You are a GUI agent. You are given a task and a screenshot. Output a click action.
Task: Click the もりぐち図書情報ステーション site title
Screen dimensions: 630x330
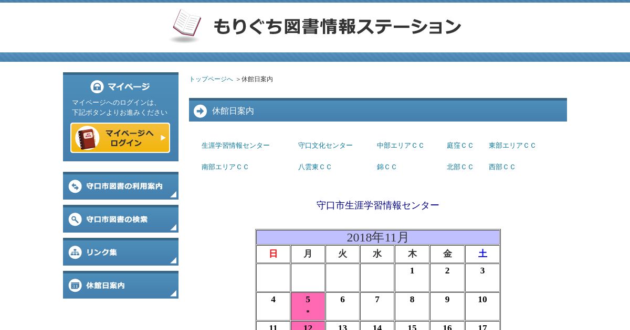point(337,26)
